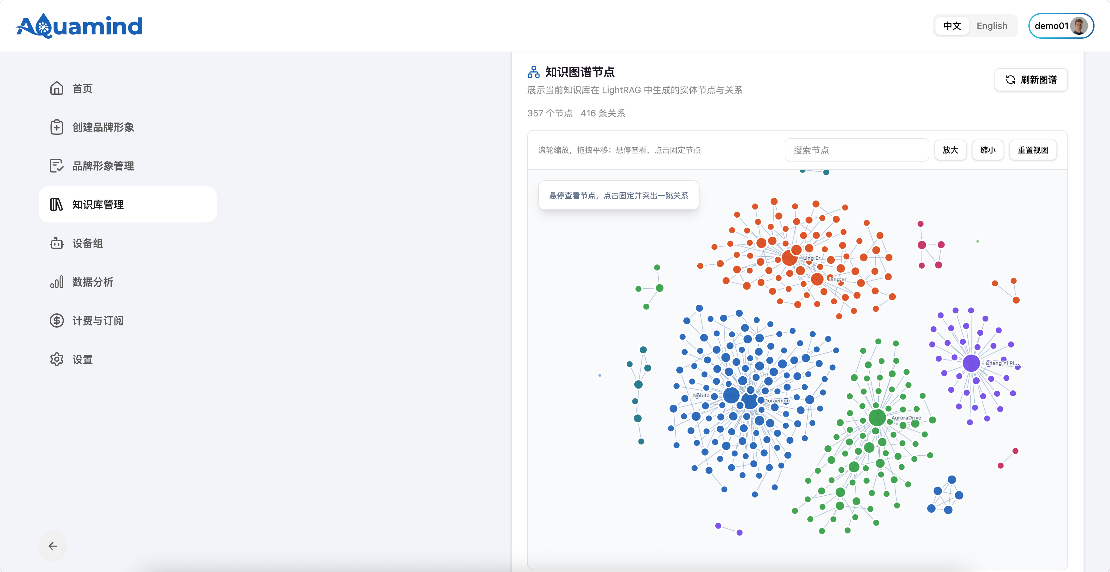Open the demo01 user account menu

[1061, 26]
